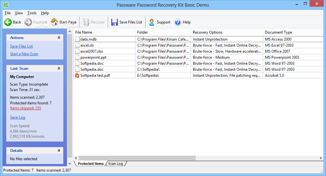Open the File menu

8,13
